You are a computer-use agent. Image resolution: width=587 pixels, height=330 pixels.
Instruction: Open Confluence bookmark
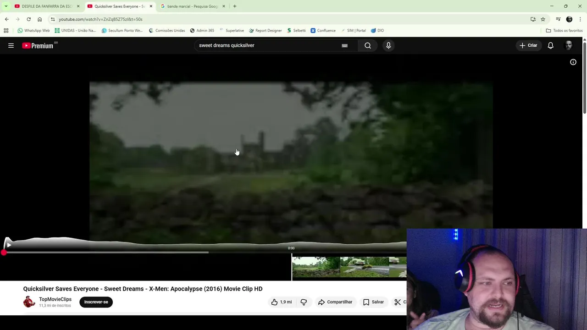coord(323,31)
